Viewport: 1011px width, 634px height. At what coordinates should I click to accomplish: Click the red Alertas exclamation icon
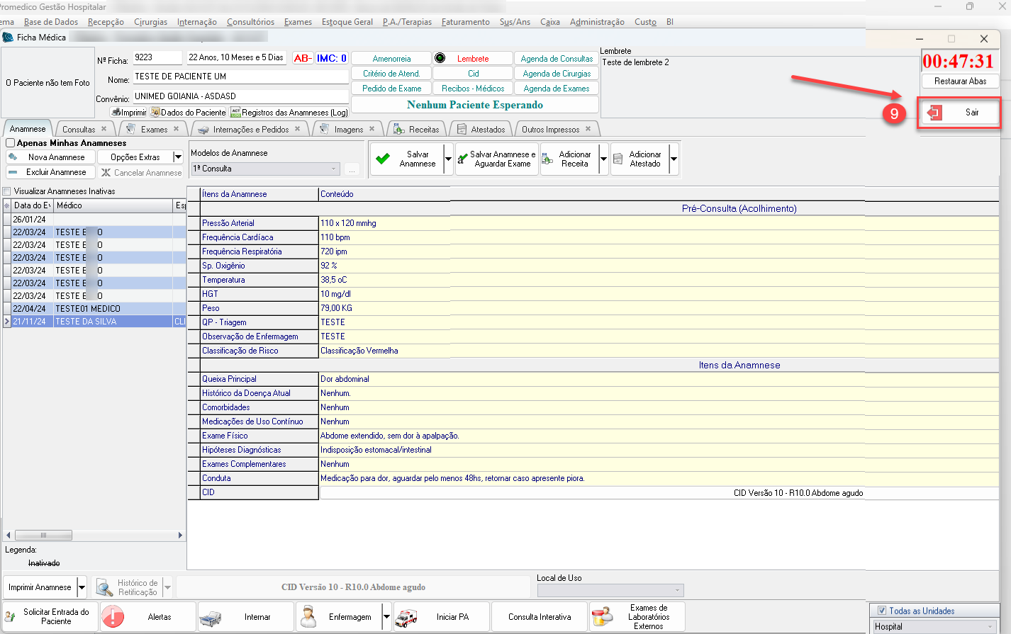113,617
